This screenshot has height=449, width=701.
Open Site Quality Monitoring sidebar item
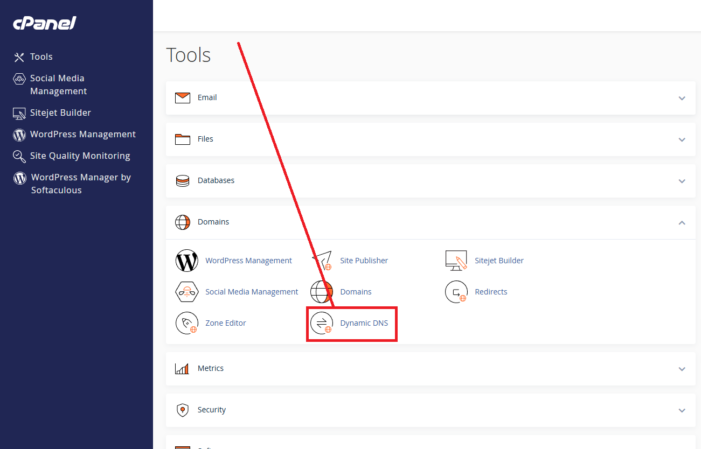[80, 156]
